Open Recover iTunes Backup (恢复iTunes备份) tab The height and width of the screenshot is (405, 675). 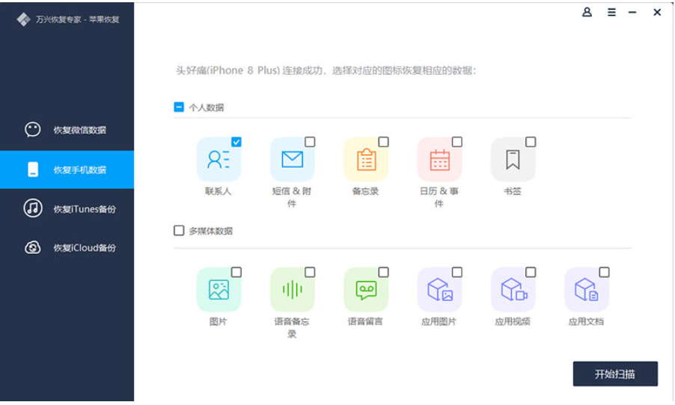tap(67, 209)
